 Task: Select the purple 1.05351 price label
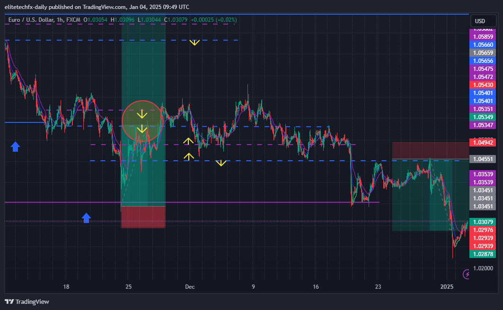483,109
